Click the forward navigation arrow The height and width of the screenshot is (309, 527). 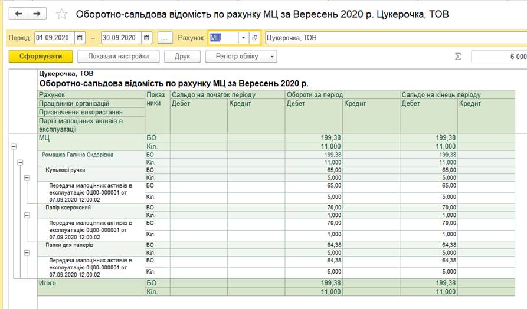37,14
